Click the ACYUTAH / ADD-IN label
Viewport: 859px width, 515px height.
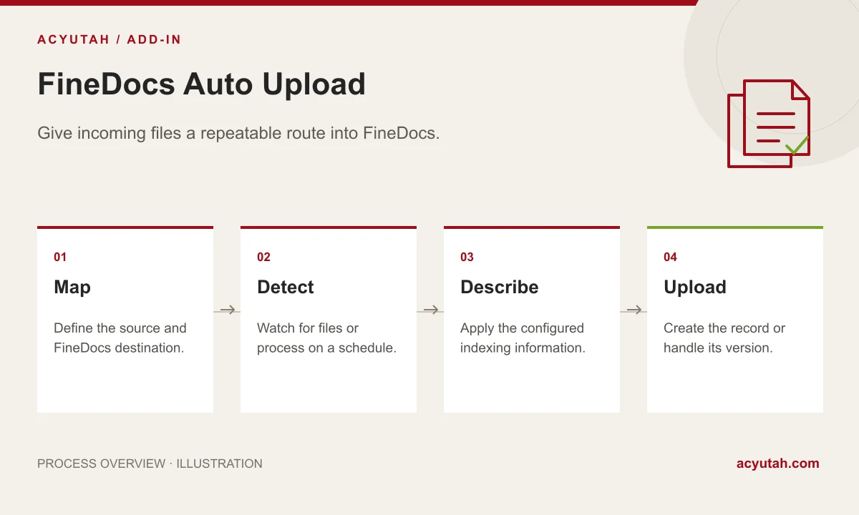click(110, 40)
